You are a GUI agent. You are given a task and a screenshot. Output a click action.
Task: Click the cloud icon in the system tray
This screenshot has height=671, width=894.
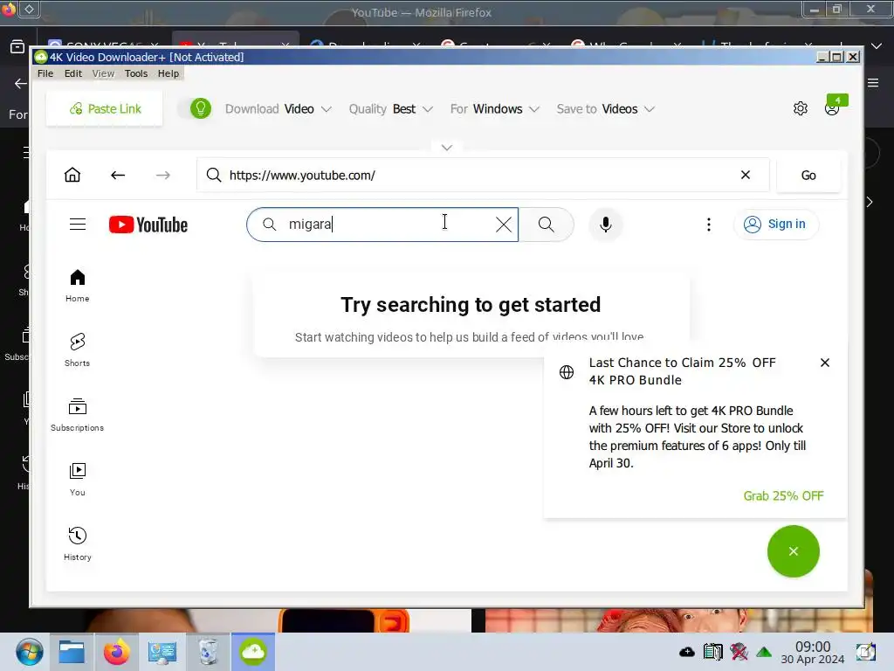(687, 652)
